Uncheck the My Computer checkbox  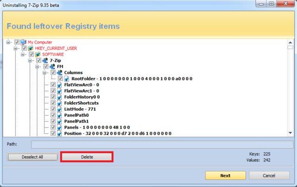click(x=17, y=42)
